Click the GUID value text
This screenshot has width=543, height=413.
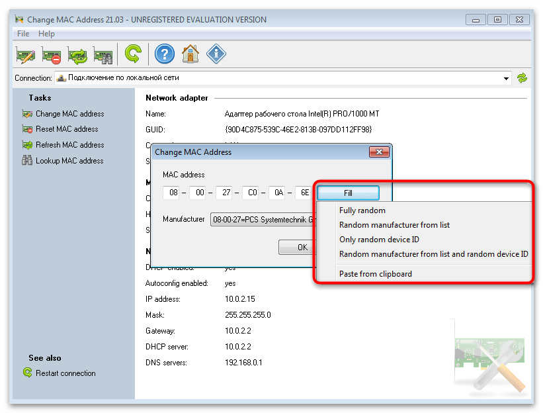click(x=298, y=130)
